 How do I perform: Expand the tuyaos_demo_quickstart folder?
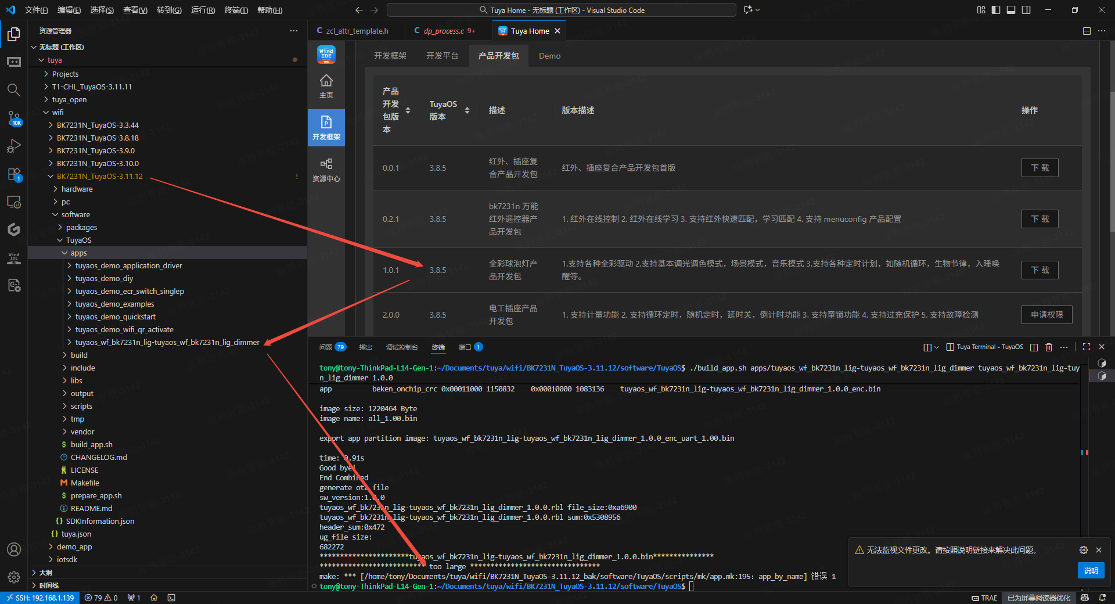coord(115,317)
